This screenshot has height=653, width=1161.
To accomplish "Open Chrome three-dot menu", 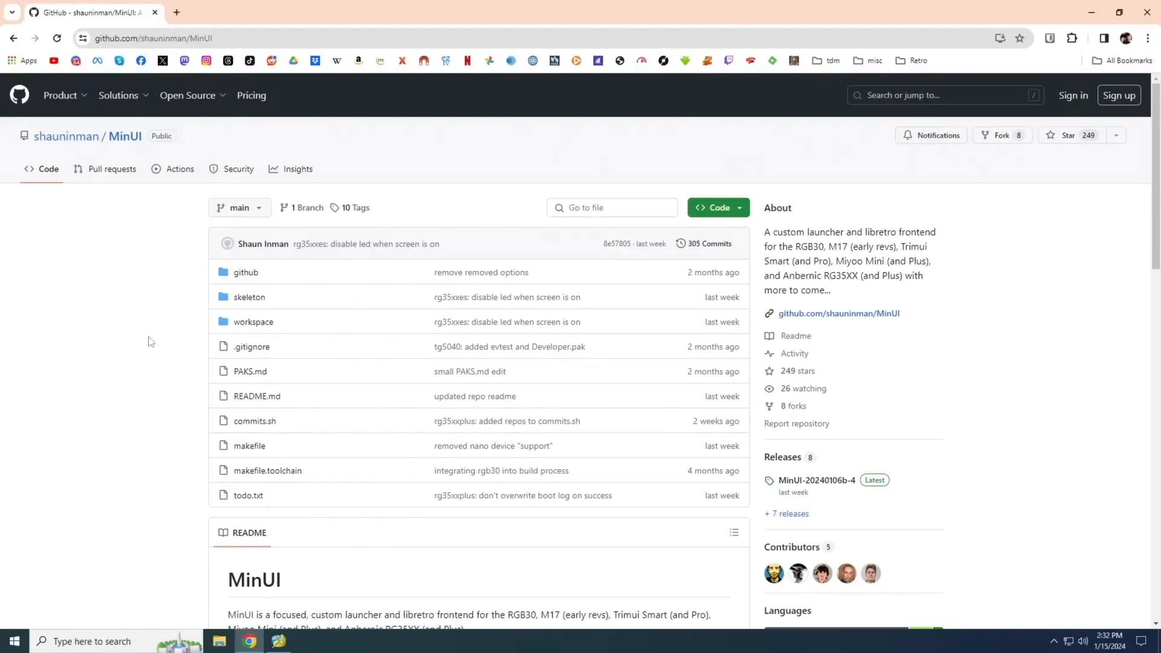I will coord(1148,38).
